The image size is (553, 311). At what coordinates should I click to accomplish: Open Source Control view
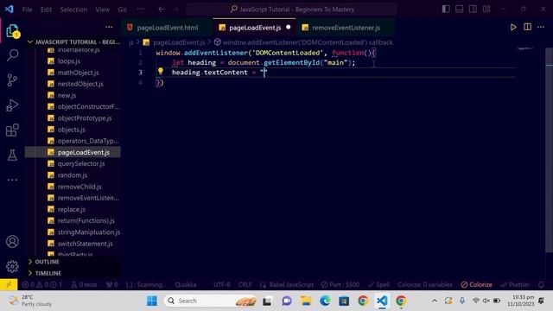[x=12, y=80]
